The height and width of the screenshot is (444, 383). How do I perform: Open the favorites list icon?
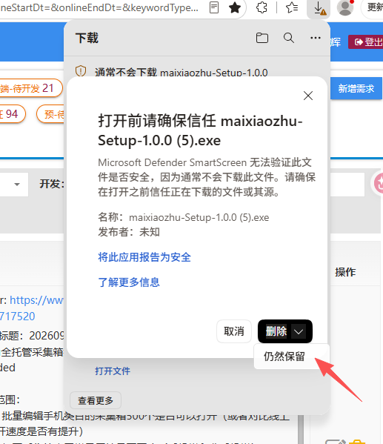[x=292, y=7]
